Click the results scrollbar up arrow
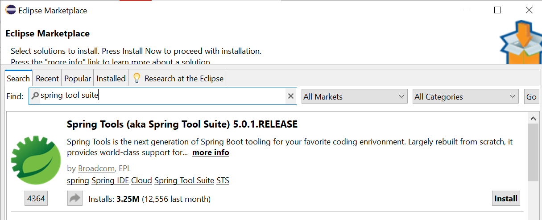 [533, 118]
